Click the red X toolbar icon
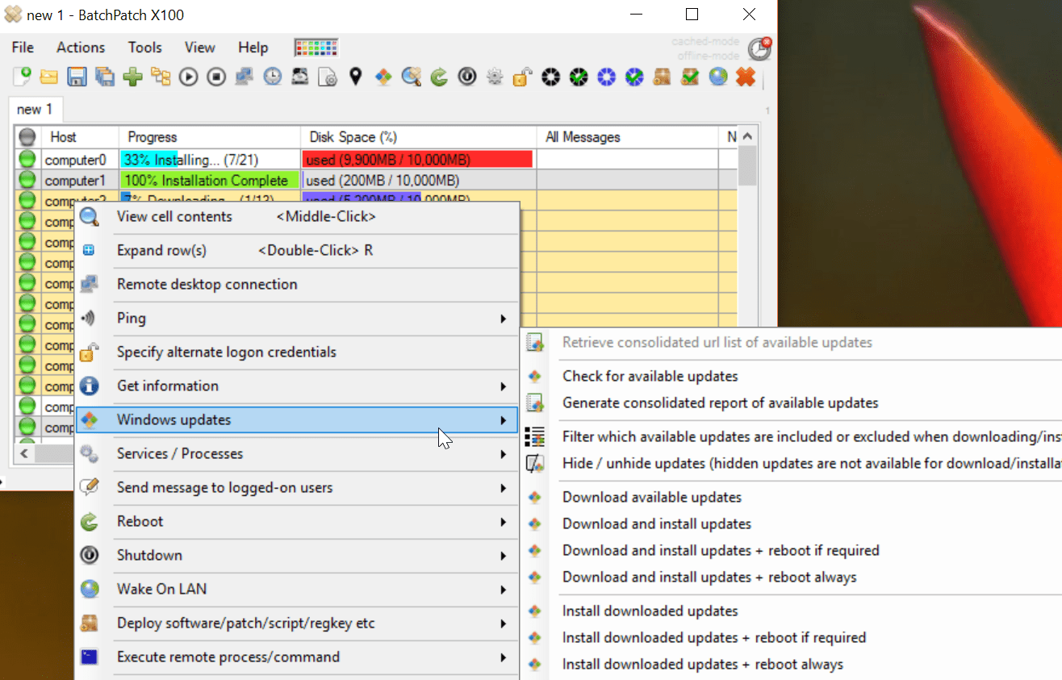This screenshot has height=680, width=1062. coord(746,77)
